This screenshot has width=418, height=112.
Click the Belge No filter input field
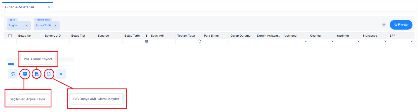[x=30, y=41]
